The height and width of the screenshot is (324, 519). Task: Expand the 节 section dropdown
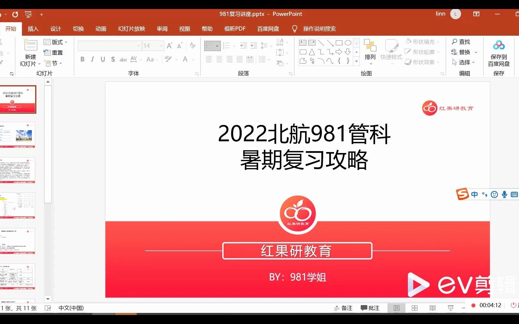pos(53,63)
